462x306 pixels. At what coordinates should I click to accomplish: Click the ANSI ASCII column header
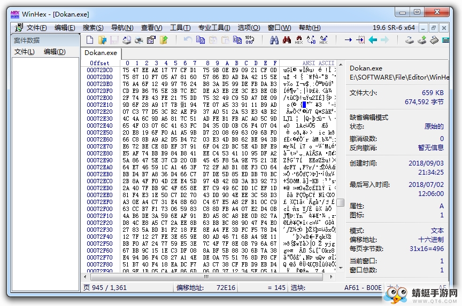[318, 63]
